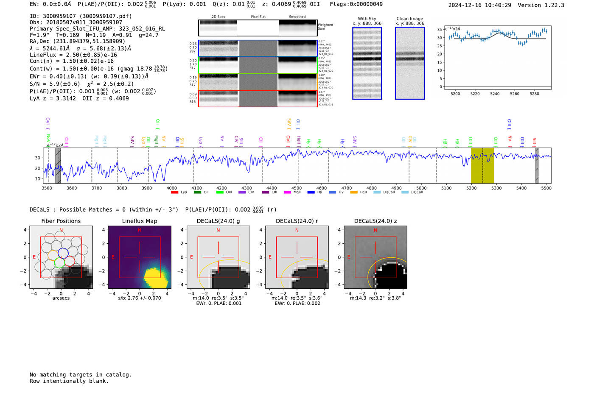594x404 pixels.
Task: Click the dark green OII legend swatch
Action: coord(197,192)
